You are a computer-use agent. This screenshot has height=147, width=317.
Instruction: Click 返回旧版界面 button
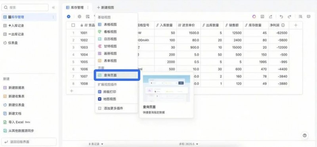pos(29,142)
